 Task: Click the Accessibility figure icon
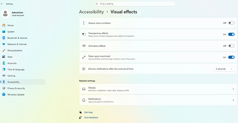4,82
